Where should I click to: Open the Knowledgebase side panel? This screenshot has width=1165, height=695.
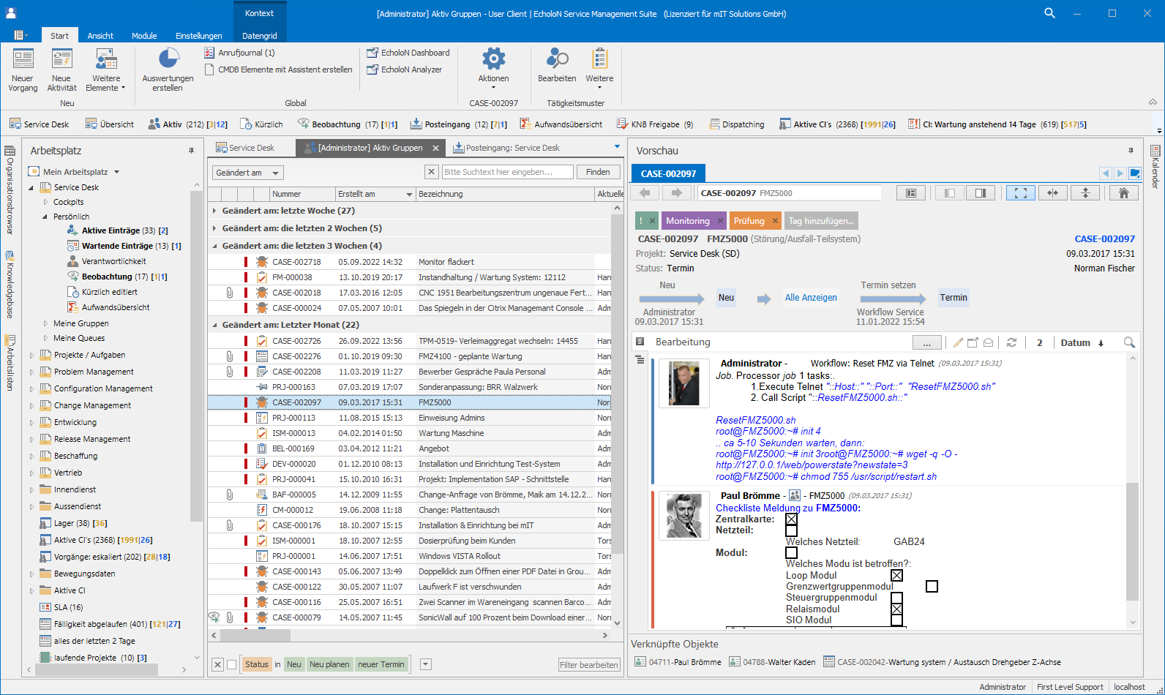[x=10, y=285]
